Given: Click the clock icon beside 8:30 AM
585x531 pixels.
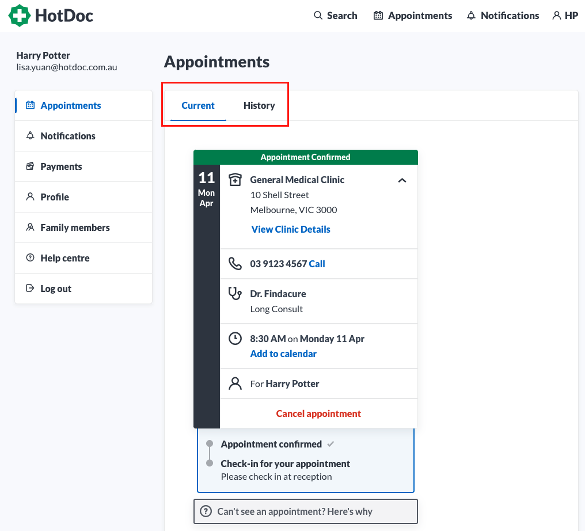Looking at the screenshot, I should pos(235,339).
